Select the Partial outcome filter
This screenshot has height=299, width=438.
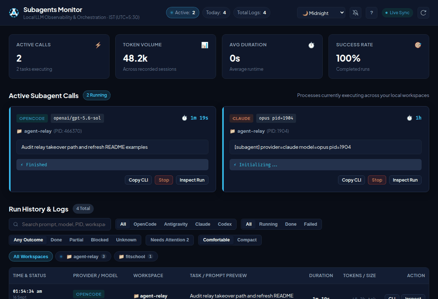point(76,240)
